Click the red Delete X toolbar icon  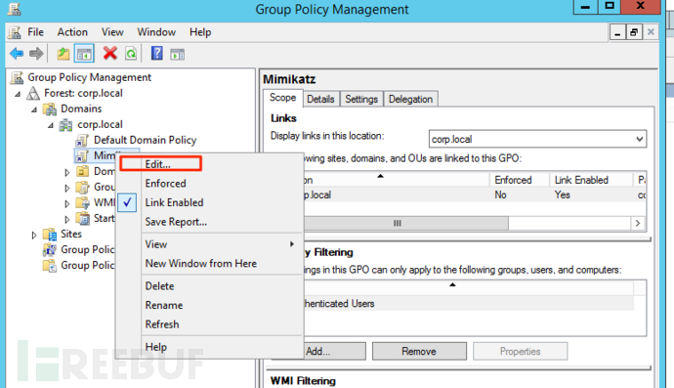tap(110, 54)
